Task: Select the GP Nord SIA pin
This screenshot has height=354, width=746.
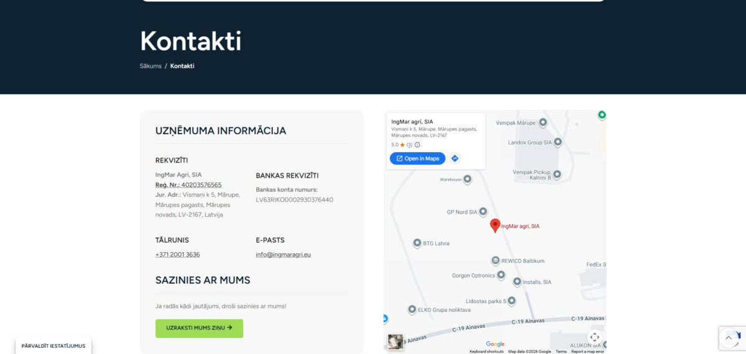Action: click(x=483, y=212)
